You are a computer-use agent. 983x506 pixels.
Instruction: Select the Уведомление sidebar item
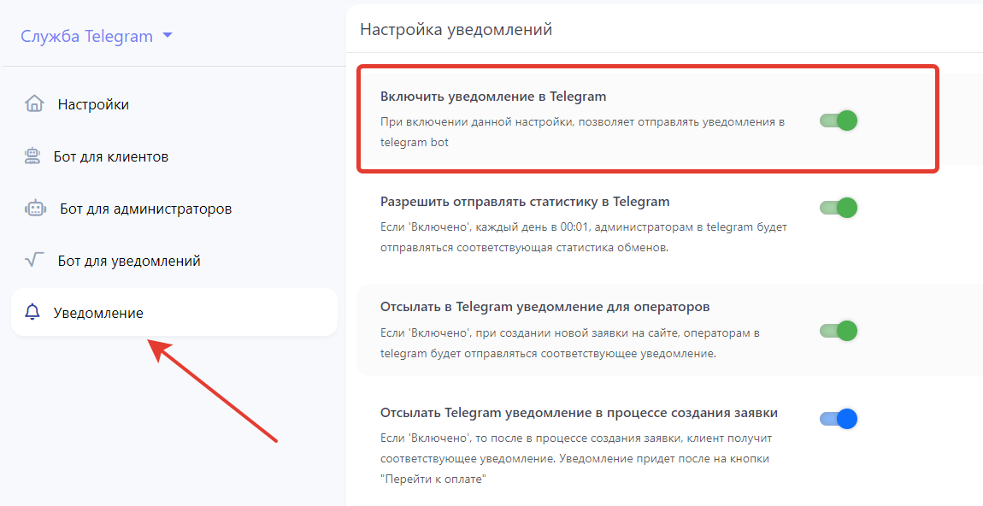(x=98, y=313)
